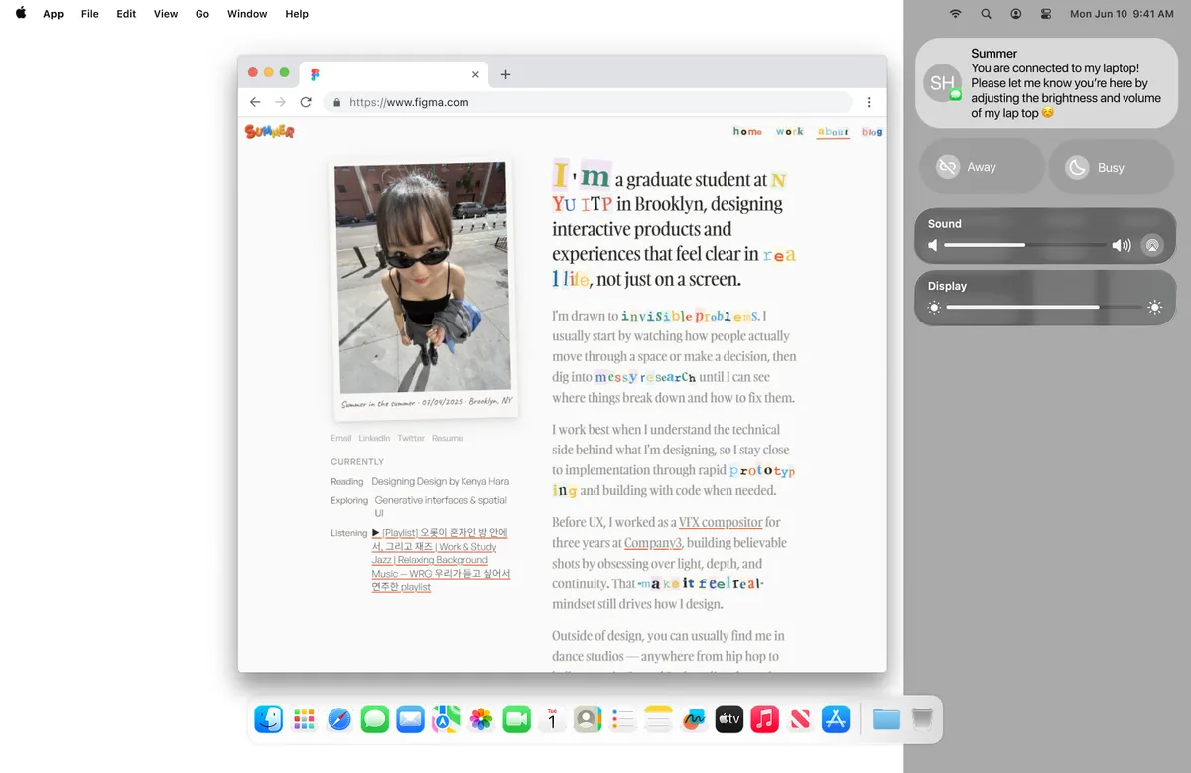Screen dimensions: 1191x773
Task: Open the Go menu
Action: [202, 14]
